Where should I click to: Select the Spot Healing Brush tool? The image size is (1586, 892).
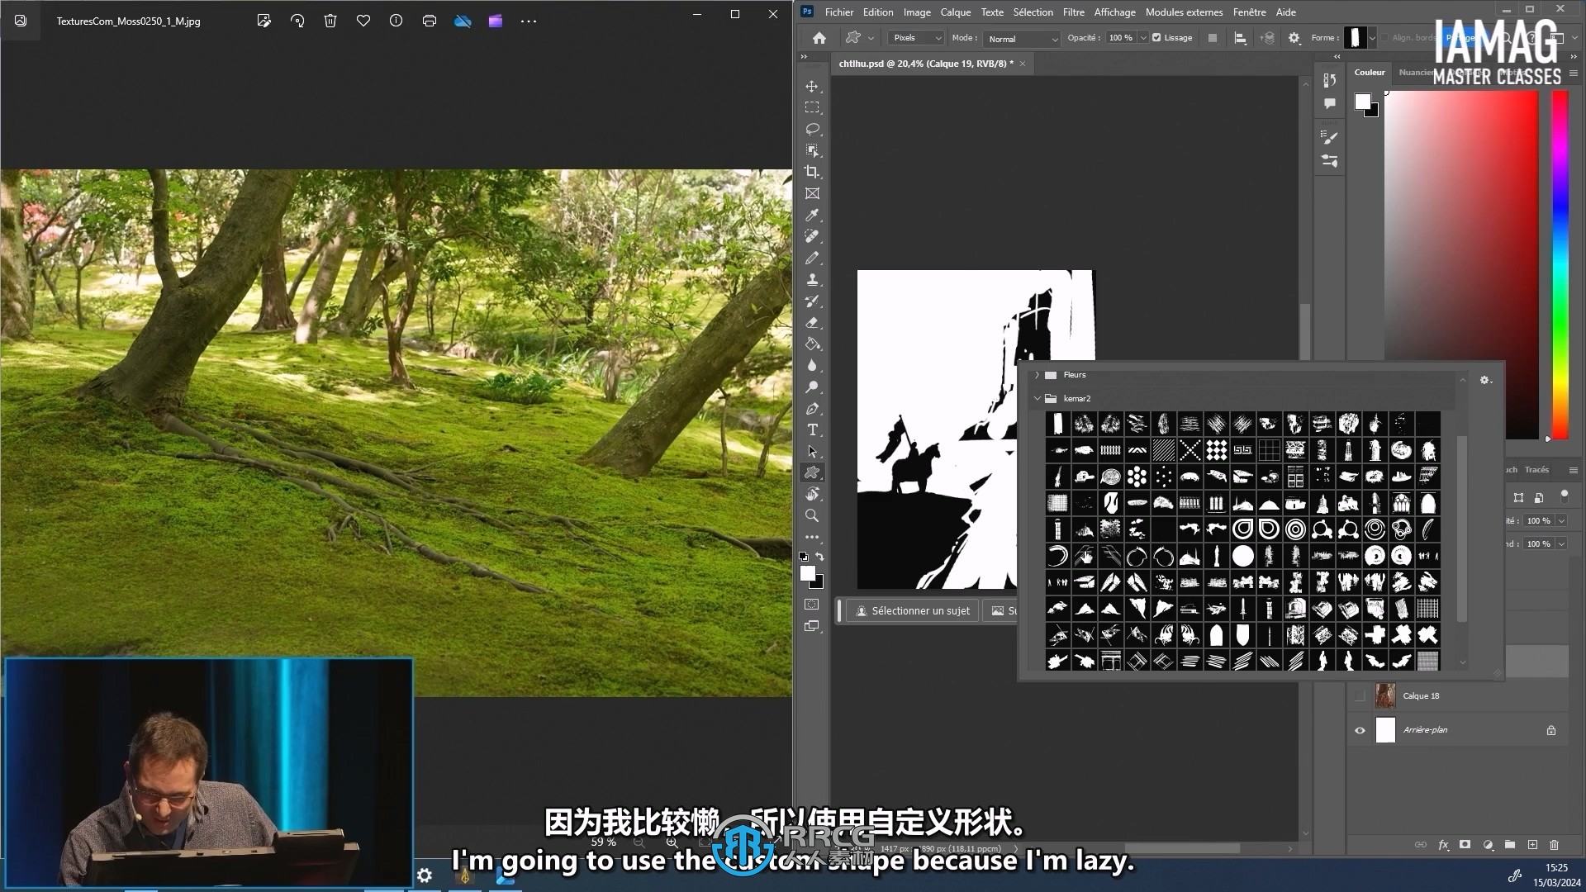(x=812, y=236)
